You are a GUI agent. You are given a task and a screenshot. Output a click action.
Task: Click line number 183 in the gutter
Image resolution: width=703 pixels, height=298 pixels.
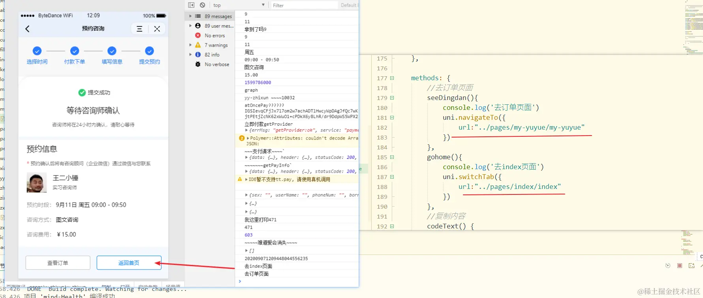(382, 138)
